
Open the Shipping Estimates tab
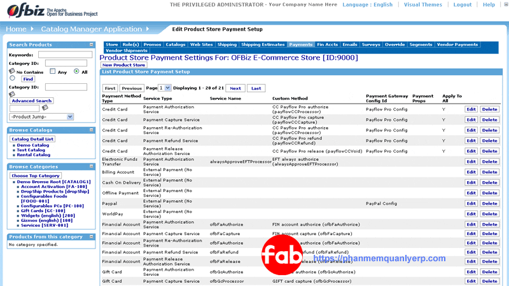pos(263,44)
